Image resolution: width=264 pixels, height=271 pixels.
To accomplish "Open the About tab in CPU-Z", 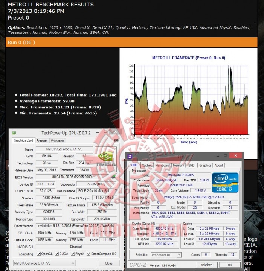I will pos(219,165).
